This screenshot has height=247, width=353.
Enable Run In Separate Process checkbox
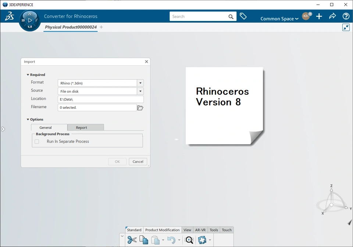coord(37,142)
